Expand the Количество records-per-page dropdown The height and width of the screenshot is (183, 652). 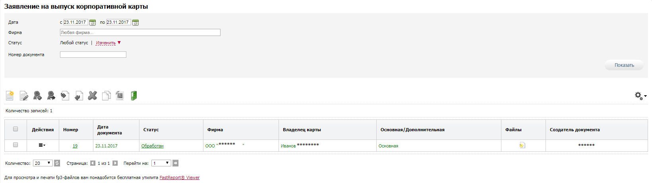pyautogui.click(x=43, y=163)
